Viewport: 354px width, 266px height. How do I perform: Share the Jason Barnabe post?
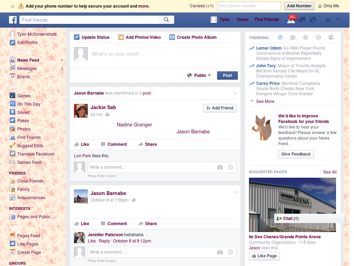(x=147, y=224)
